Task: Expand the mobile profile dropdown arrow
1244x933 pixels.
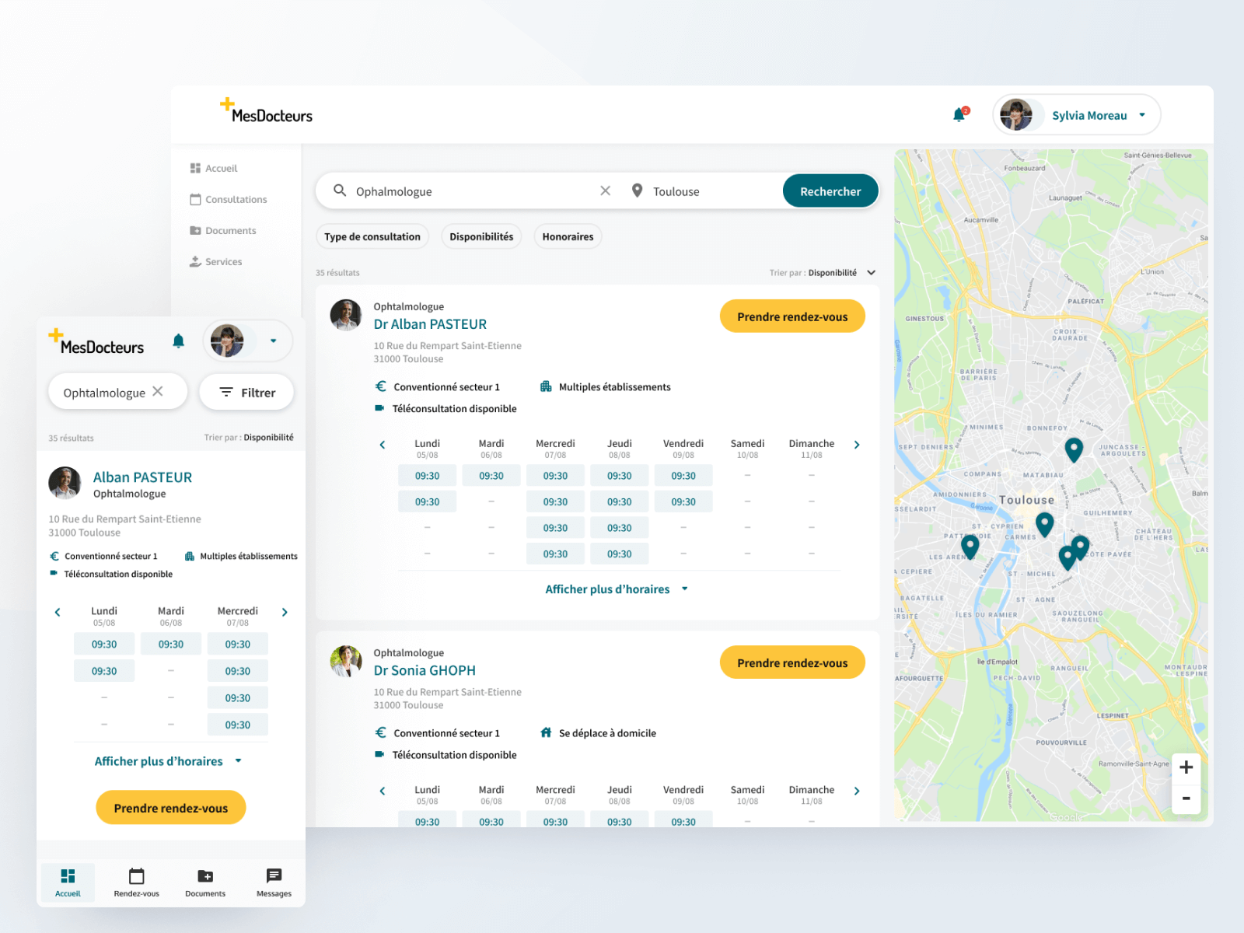Action: point(273,341)
